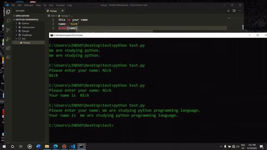The width and height of the screenshot is (267, 150).
Task: Place cursor on line 2 name= 'nick'
Action: point(68,24)
